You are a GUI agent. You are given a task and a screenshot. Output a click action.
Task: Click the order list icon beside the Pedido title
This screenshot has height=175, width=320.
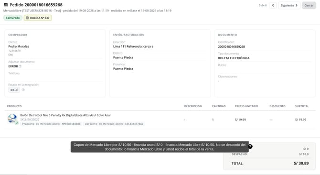click(x=6, y=5)
